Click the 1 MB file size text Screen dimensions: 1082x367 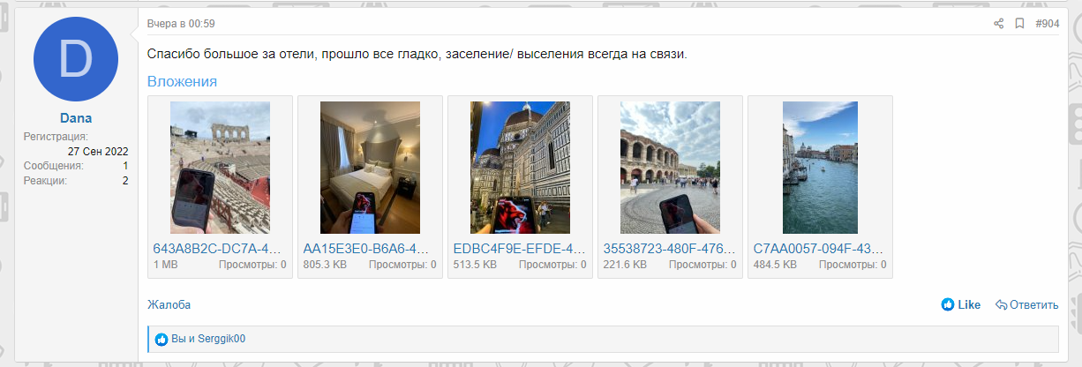165,265
